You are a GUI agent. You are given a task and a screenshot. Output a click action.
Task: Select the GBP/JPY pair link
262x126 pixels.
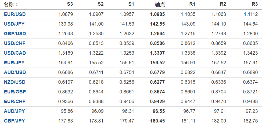(14, 121)
